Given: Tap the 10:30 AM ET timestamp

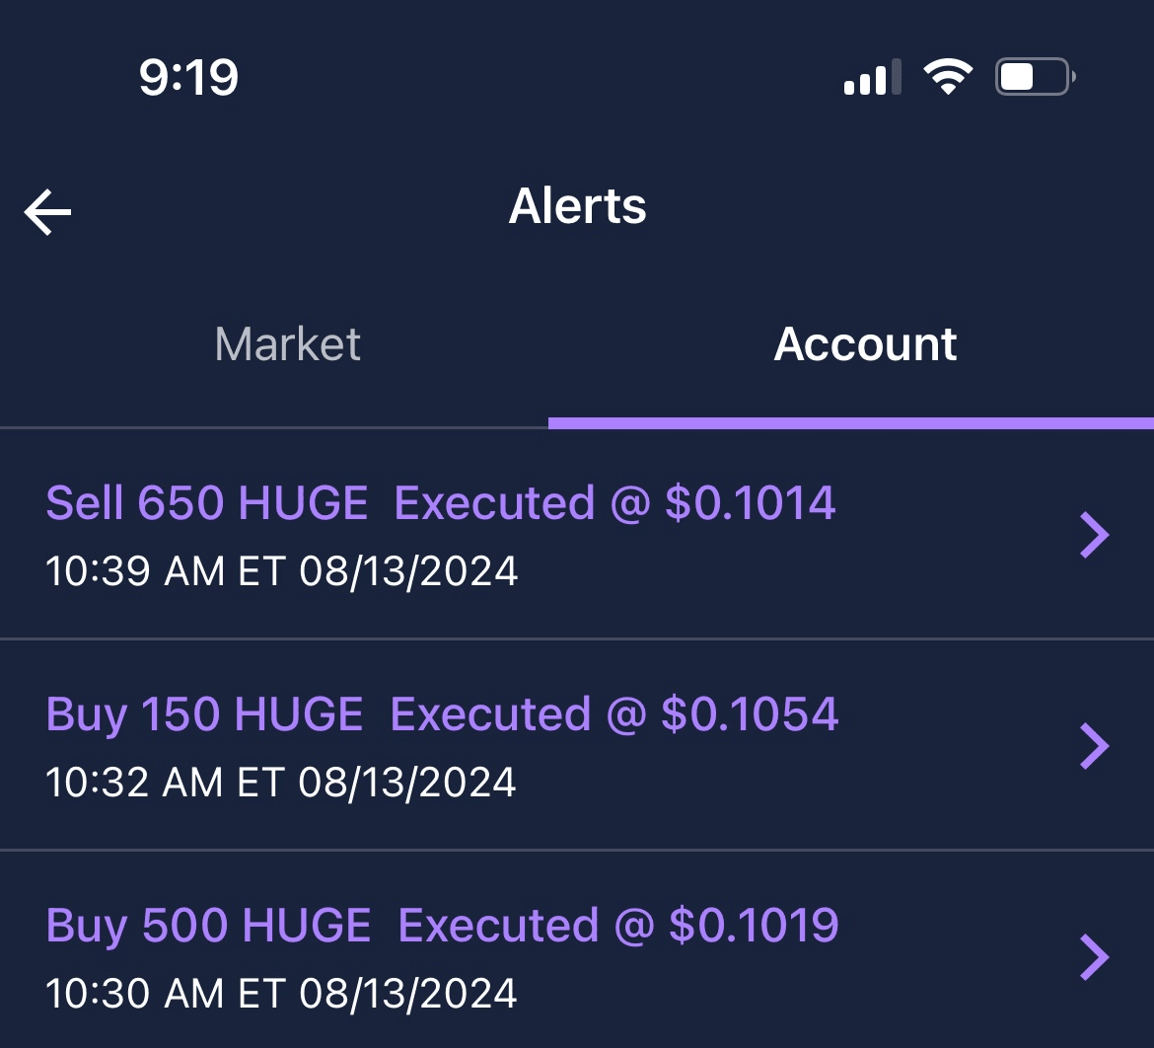Looking at the screenshot, I should pos(281,993).
